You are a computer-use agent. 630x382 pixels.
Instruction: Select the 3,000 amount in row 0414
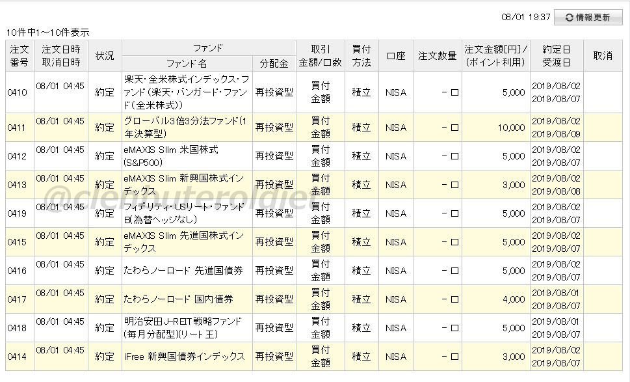[514, 356]
